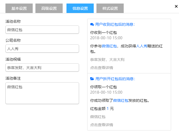Open the 高级设置 tab

coord(49,8)
